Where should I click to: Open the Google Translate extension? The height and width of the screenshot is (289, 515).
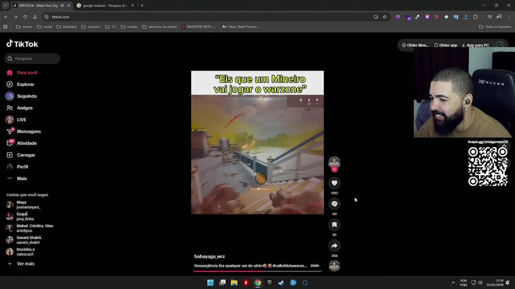tap(456, 17)
